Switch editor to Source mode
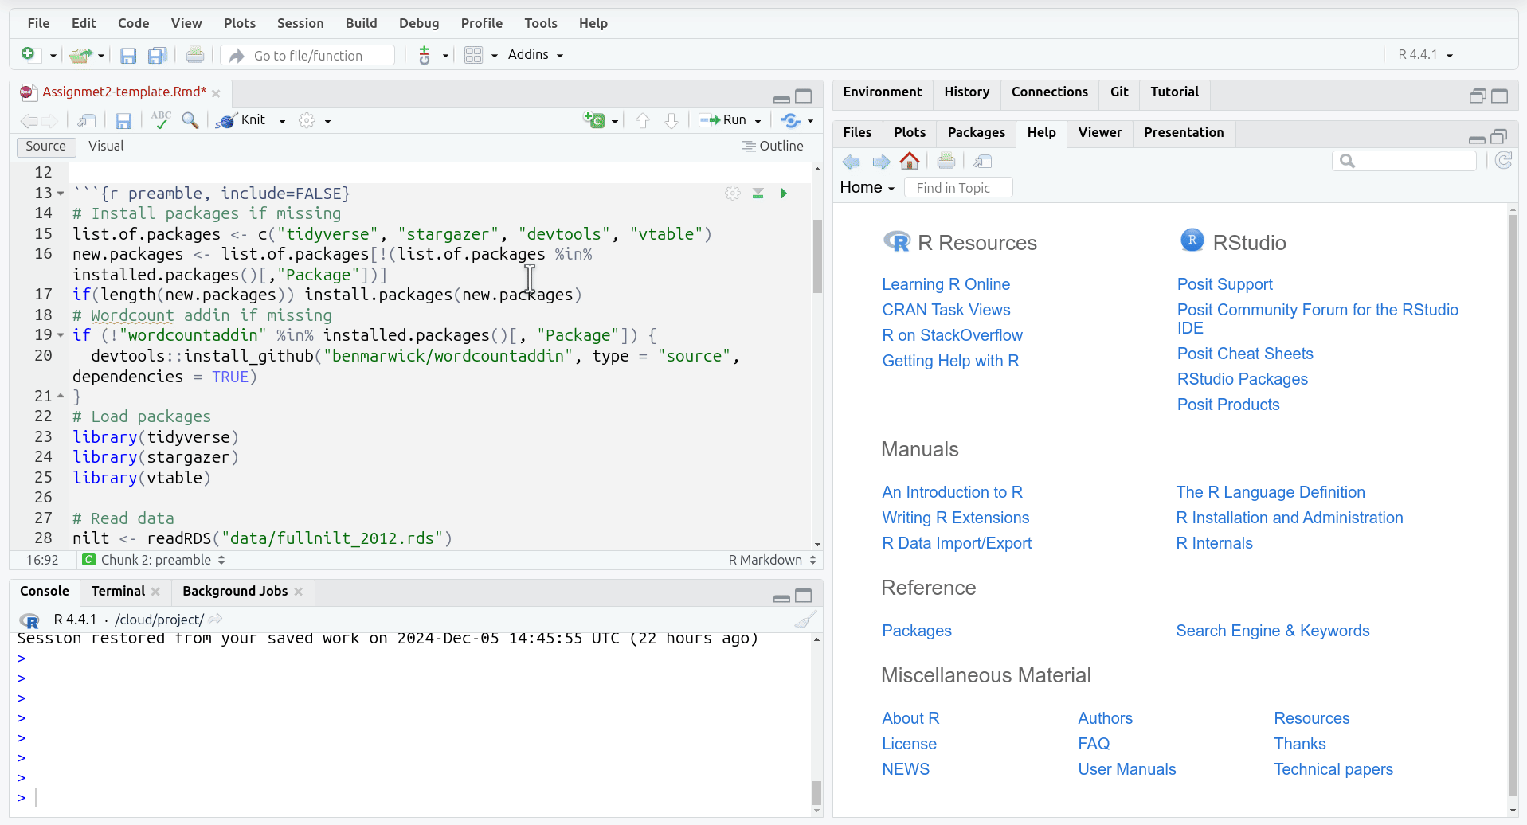This screenshot has height=825, width=1527. (x=46, y=147)
